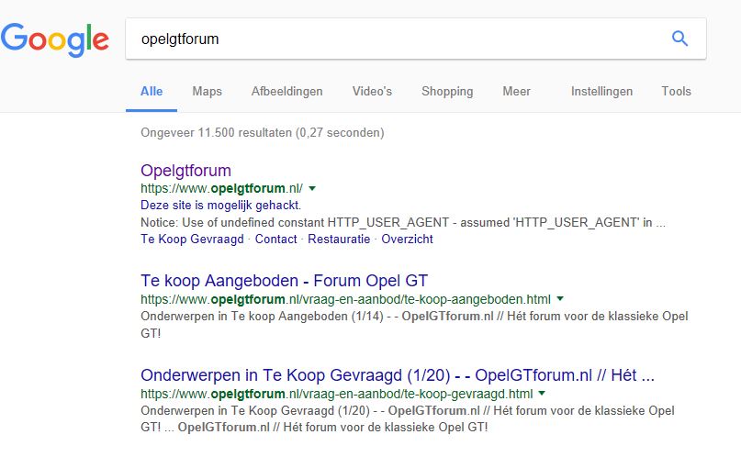Expand the arrow after the te-koop-aangeboden.html URL
Screen dimensions: 741x457
[x=560, y=299]
